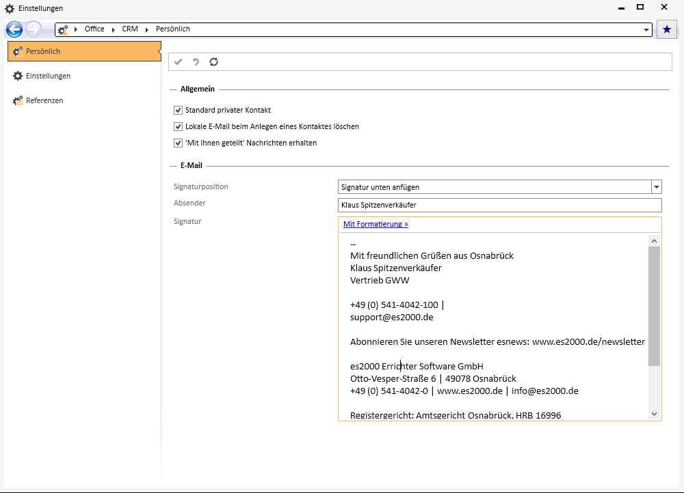This screenshot has width=684, height=493.
Task: Click the back navigation arrow
Action: [14, 29]
